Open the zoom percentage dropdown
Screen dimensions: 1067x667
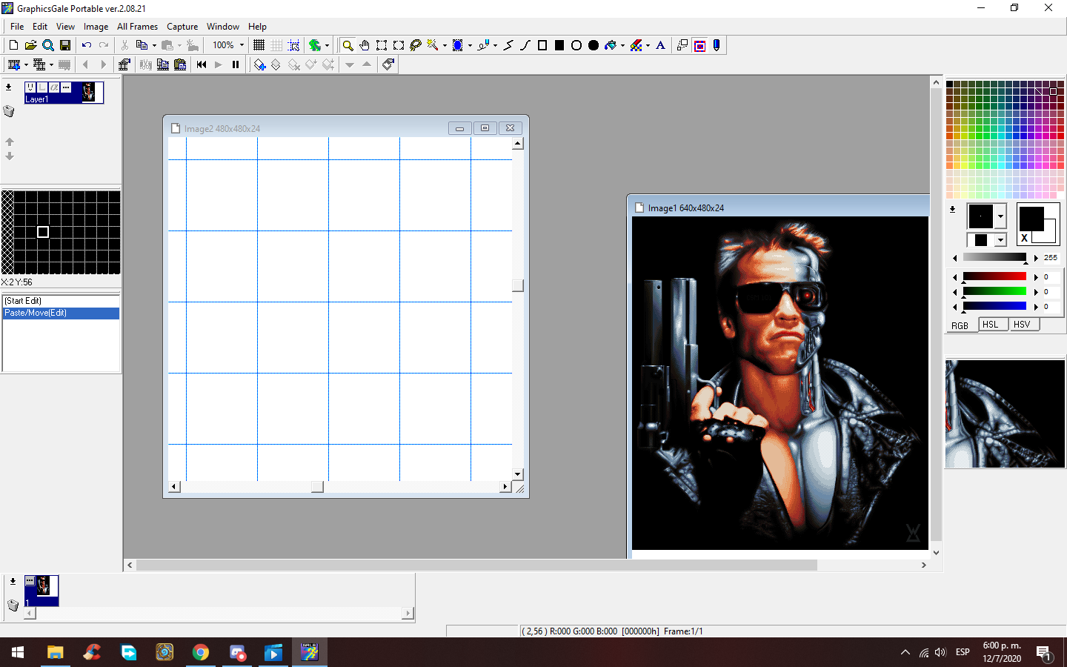click(x=242, y=45)
